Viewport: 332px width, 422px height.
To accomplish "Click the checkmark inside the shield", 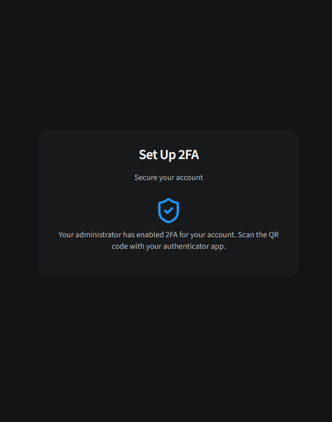I will tap(168, 210).
